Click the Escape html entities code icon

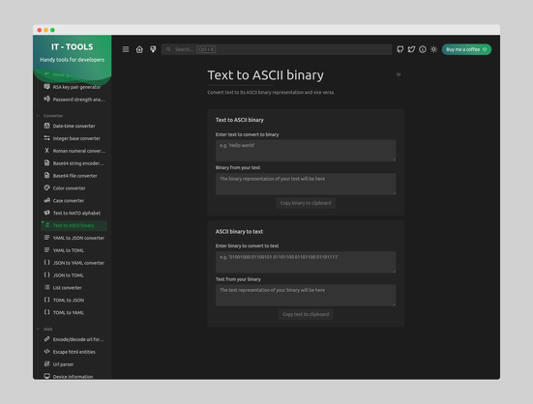46,352
